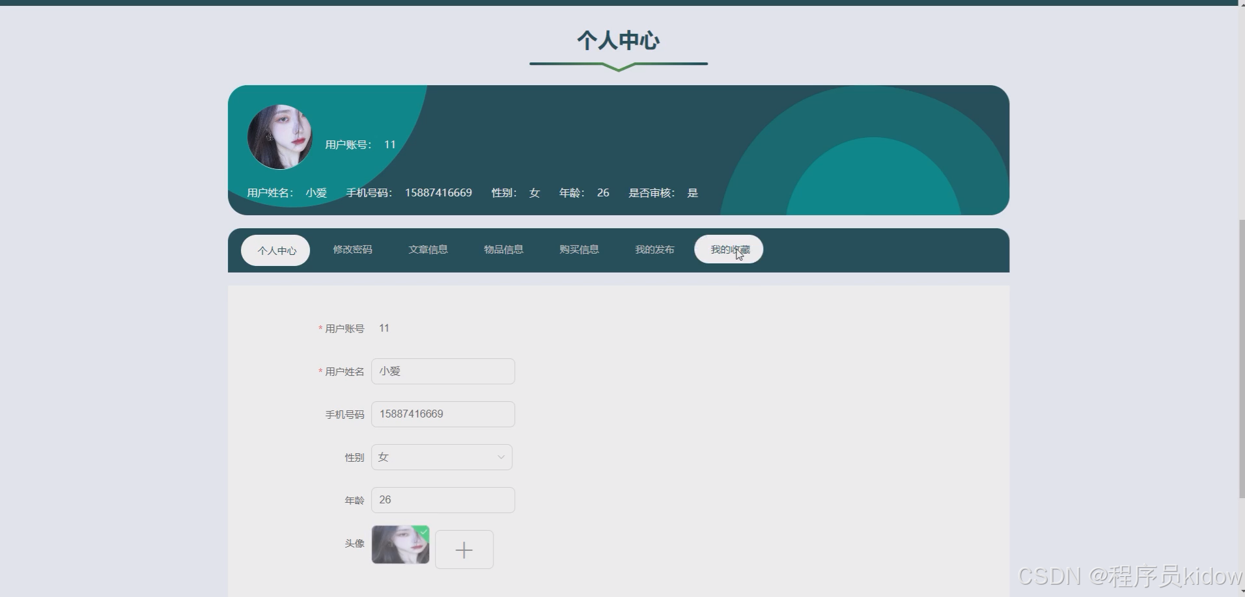Return to the 个人中心 tab
The height and width of the screenshot is (597, 1245).
275,250
